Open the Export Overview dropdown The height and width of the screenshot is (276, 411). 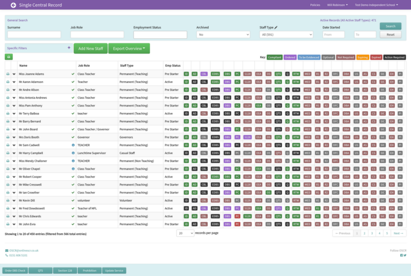tap(129, 49)
